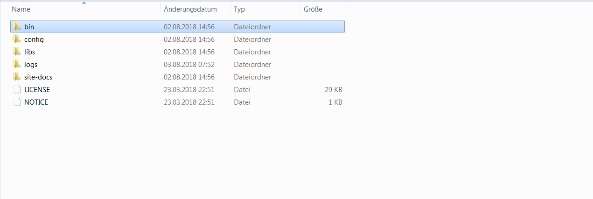Select the bin folder icon
This screenshot has width=593, height=199.
coord(17,27)
